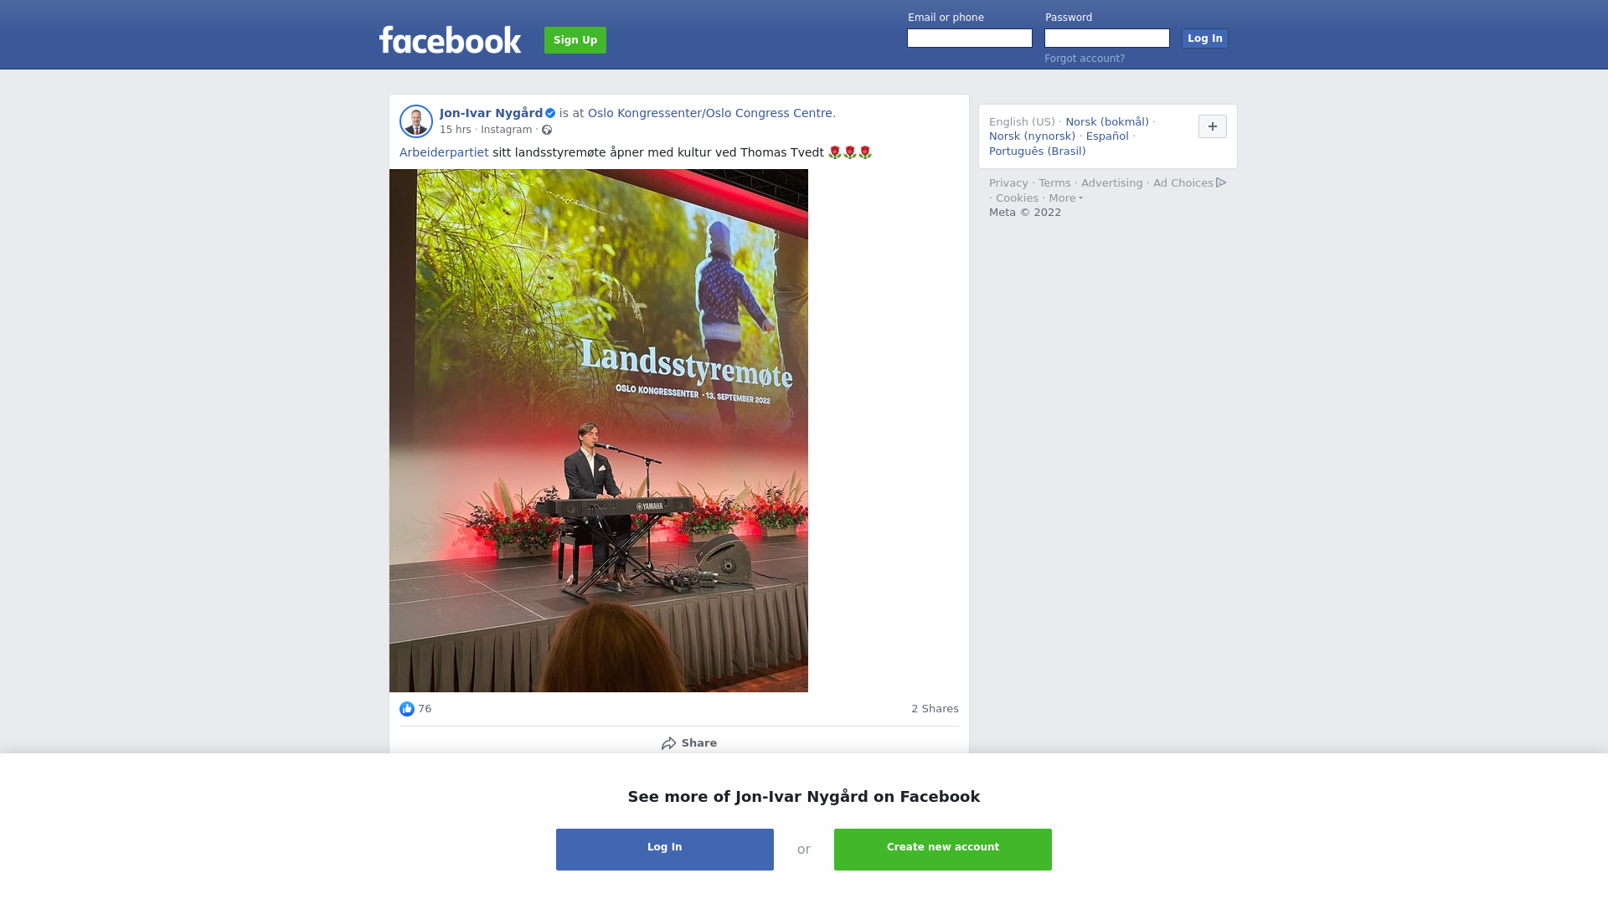Open the Forgot account? link
Viewport: 1608px width, 904px height.
1085,59
